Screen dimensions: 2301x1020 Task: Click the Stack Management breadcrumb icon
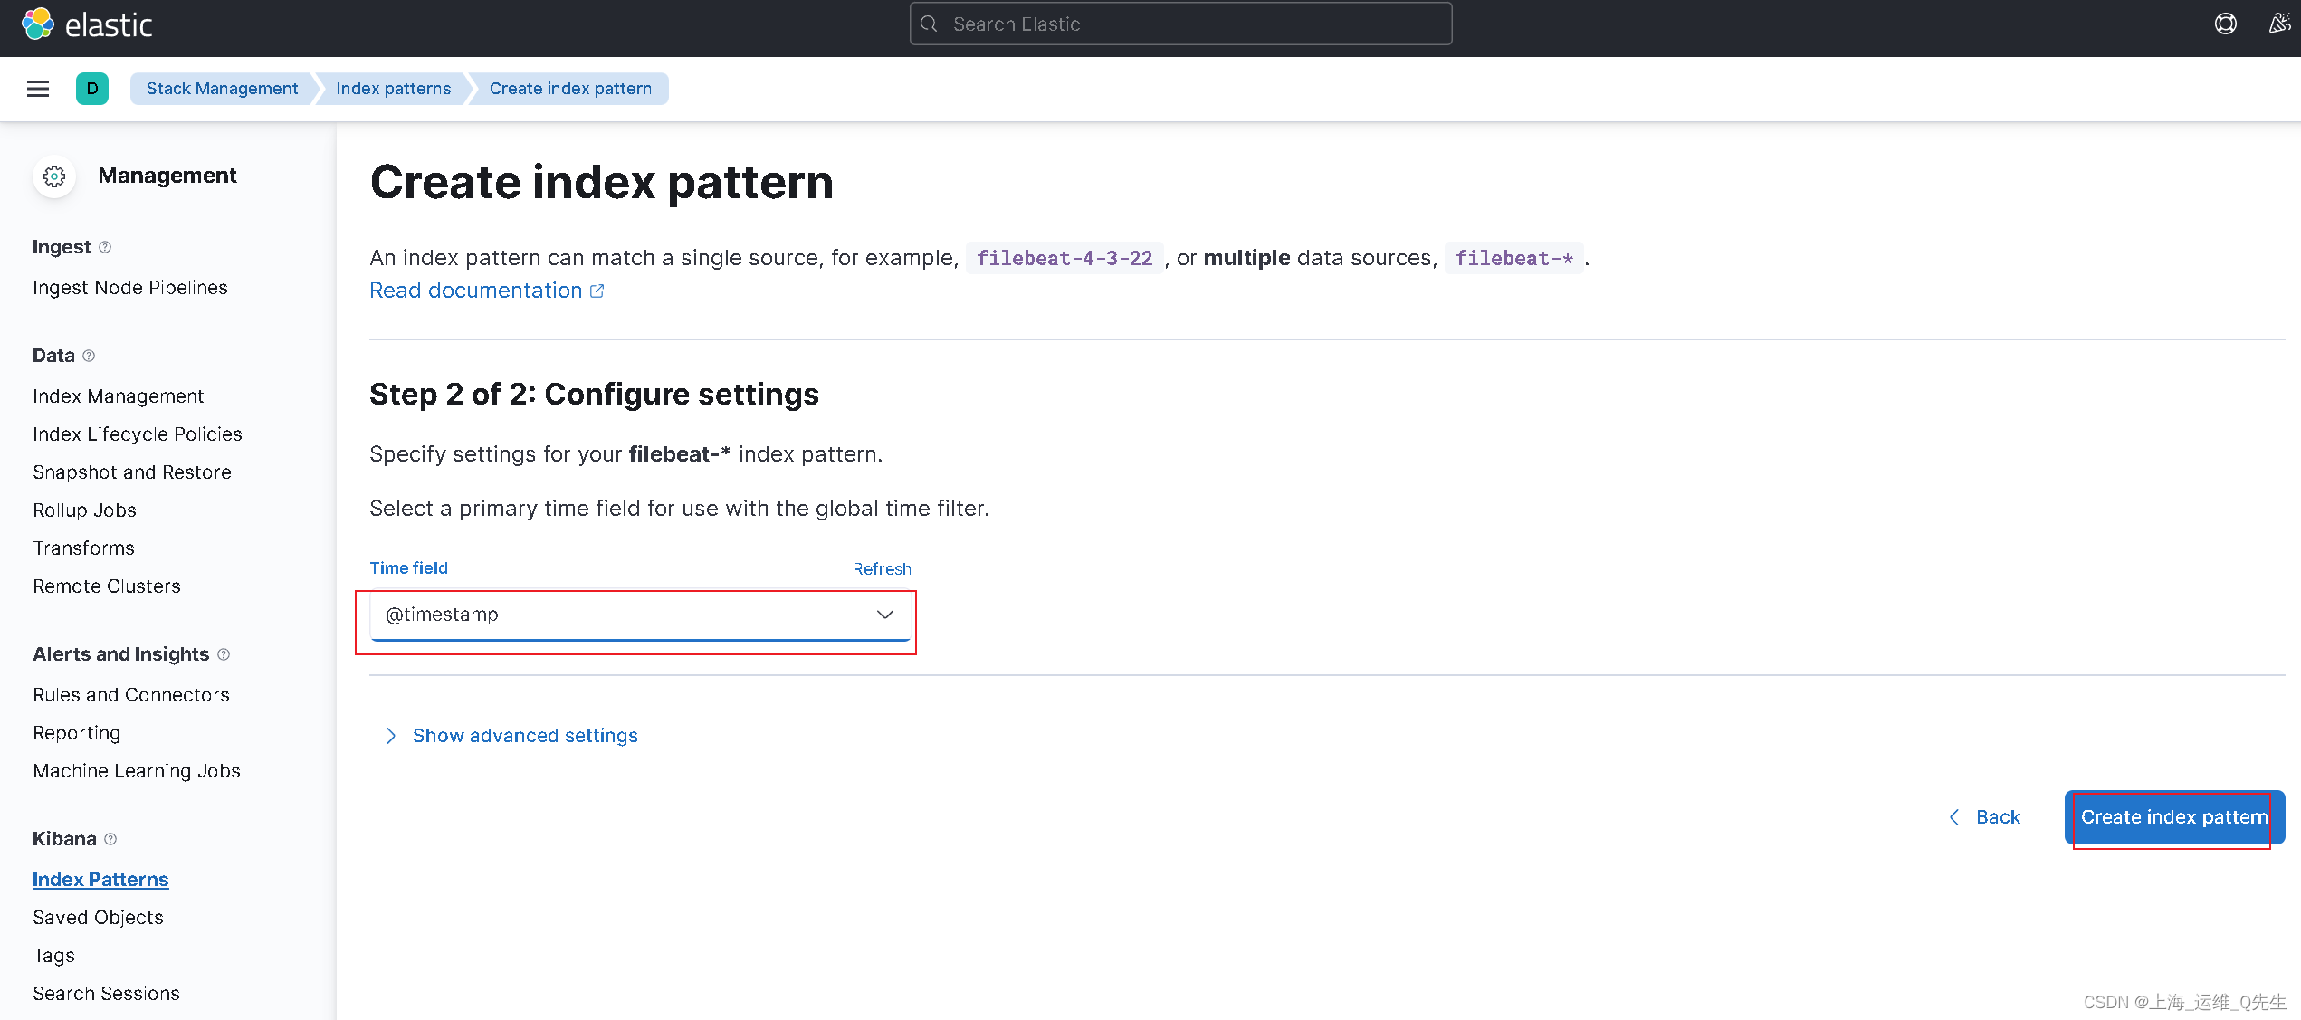[x=222, y=88]
